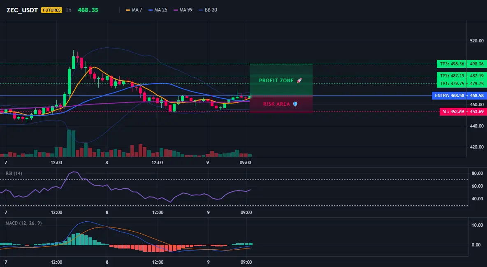Toggle the MA 25 legend entry
Viewport: 487px width, 267px height.
158,10
